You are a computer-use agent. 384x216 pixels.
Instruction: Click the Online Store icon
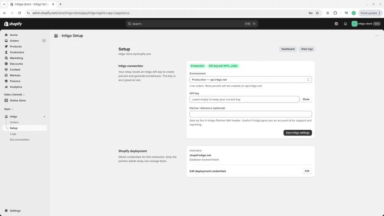coord(6,101)
